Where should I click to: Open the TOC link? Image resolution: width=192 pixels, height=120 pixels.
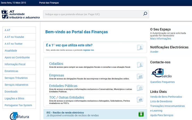[53, 97]
